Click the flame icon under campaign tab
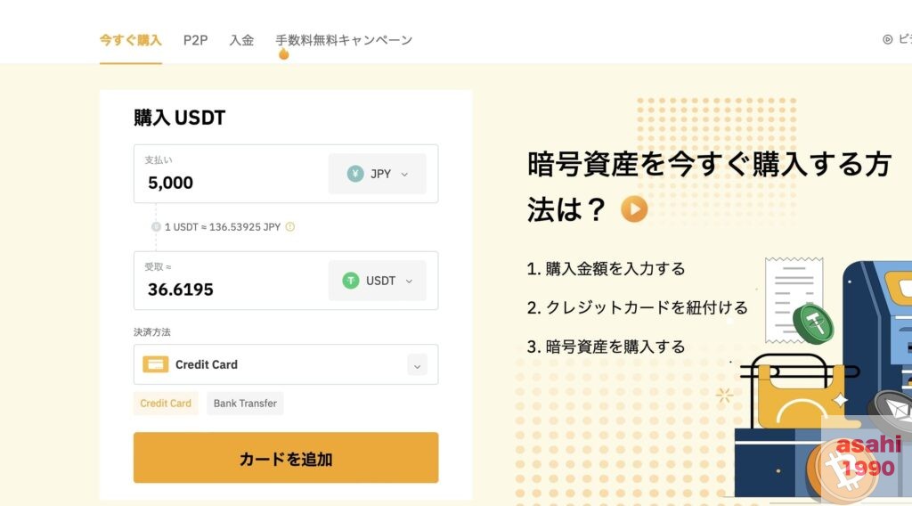Screen dimensions: 912x506 click(x=284, y=53)
